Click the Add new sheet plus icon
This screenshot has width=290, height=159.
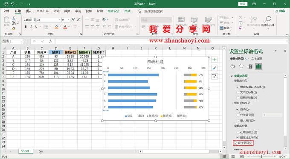coord(41,151)
